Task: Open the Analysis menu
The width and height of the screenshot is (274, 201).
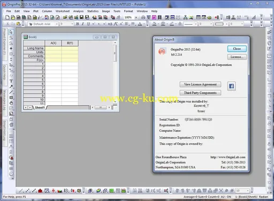Action: [x=78, y=11]
